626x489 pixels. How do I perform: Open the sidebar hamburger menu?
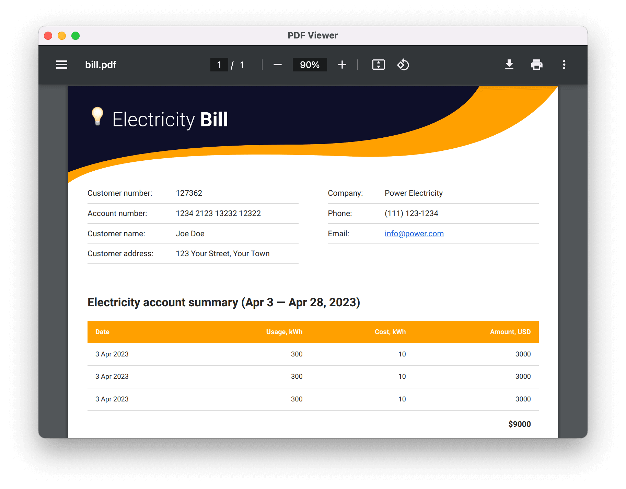click(62, 65)
